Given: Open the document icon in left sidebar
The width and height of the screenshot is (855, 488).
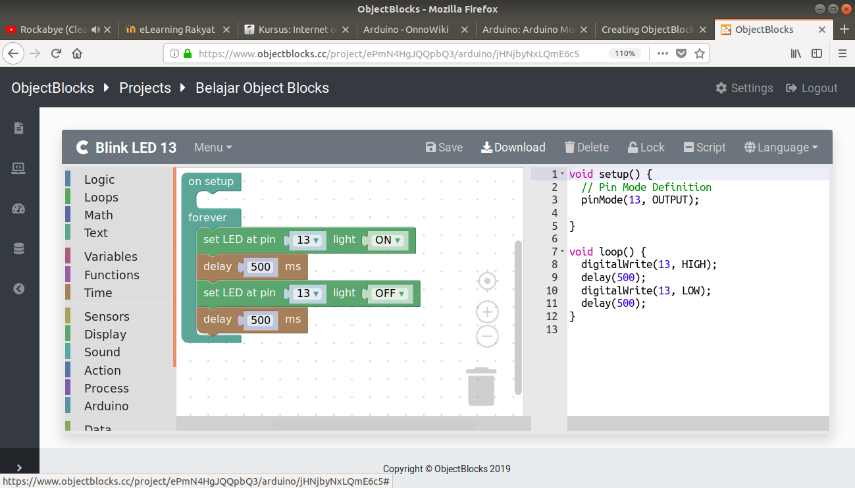Looking at the screenshot, I should point(18,128).
